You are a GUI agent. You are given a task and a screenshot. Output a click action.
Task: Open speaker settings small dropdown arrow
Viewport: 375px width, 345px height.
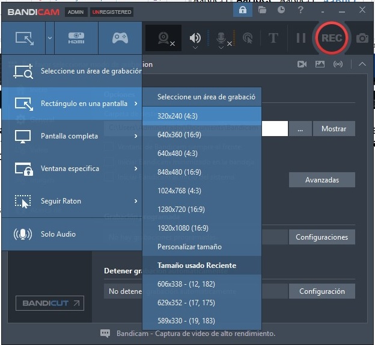point(195,48)
